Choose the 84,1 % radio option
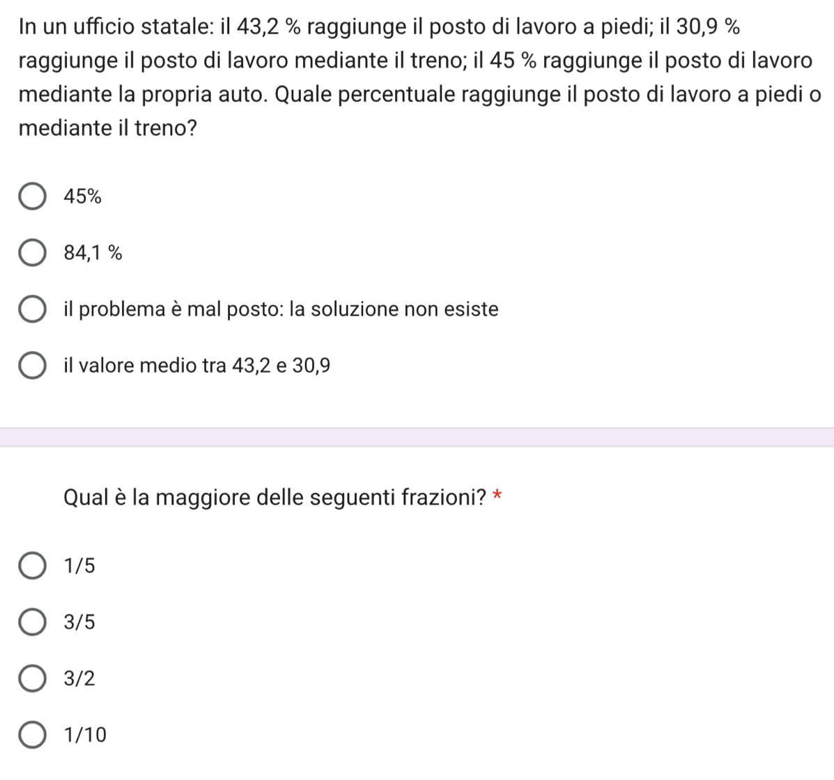The image size is (834, 780). point(32,253)
